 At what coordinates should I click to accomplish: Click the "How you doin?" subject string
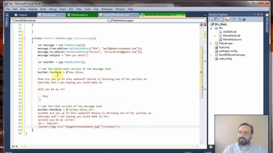point(76,55)
